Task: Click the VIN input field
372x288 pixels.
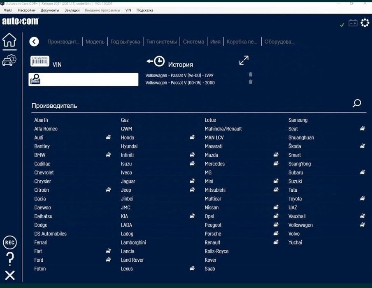Action: click(83, 79)
